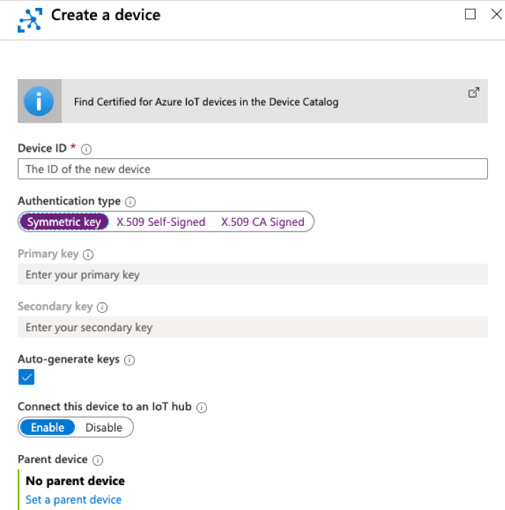Viewport: 505px width, 510px height.
Task: Click info icon next to Parent device
Action: pyautogui.click(x=98, y=460)
